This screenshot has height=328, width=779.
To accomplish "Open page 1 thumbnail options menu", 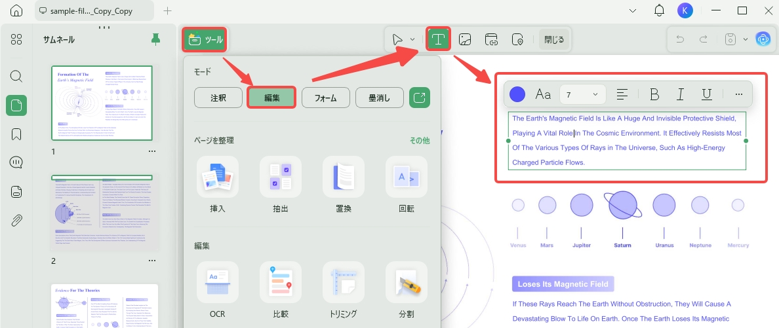I will coord(152,151).
